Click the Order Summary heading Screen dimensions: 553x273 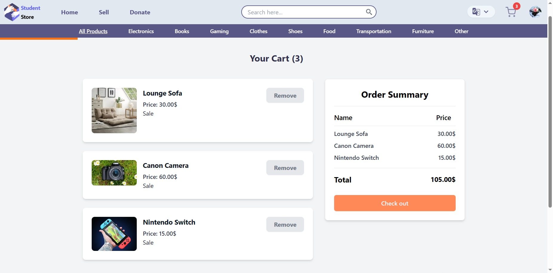point(395,95)
